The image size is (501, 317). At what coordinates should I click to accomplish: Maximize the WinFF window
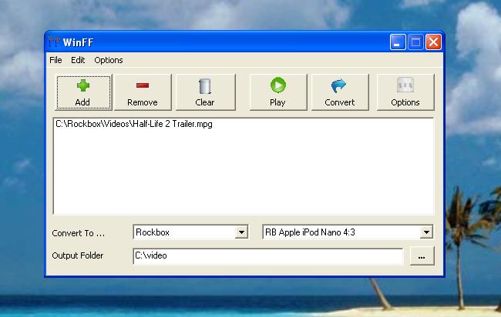pyautogui.click(x=415, y=42)
